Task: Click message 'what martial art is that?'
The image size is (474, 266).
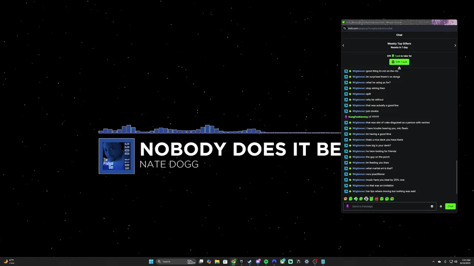Action: point(379,168)
